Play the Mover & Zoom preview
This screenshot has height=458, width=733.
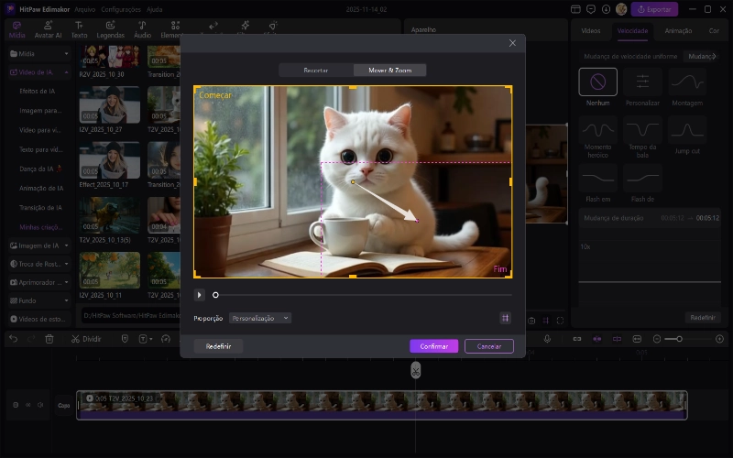[x=199, y=295]
